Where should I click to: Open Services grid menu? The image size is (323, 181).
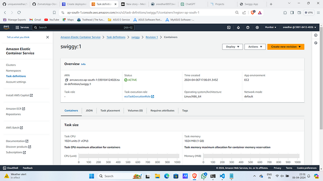click(x=22, y=27)
